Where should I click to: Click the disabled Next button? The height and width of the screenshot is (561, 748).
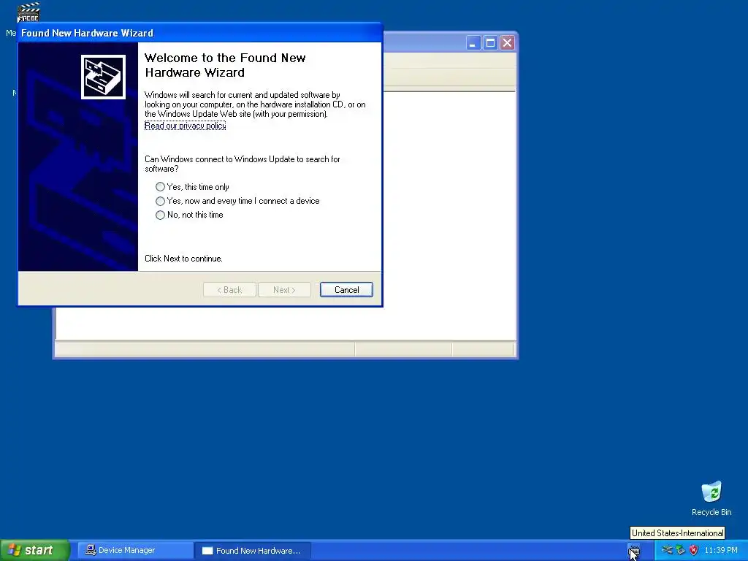point(284,289)
